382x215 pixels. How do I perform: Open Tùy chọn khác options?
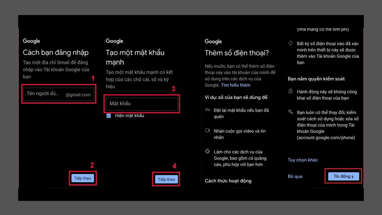click(x=303, y=160)
